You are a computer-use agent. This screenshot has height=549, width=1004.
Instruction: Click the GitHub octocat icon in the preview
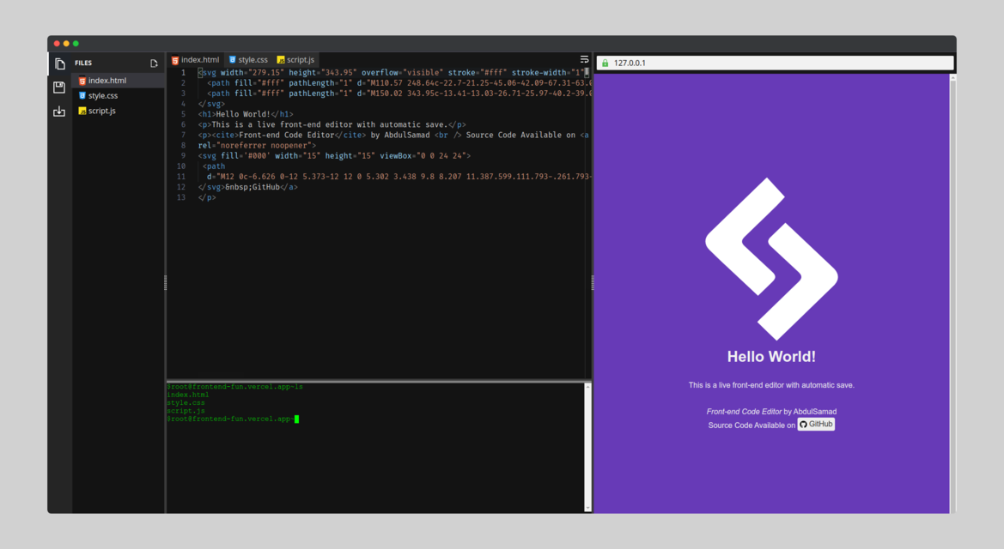tap(803, 425)
